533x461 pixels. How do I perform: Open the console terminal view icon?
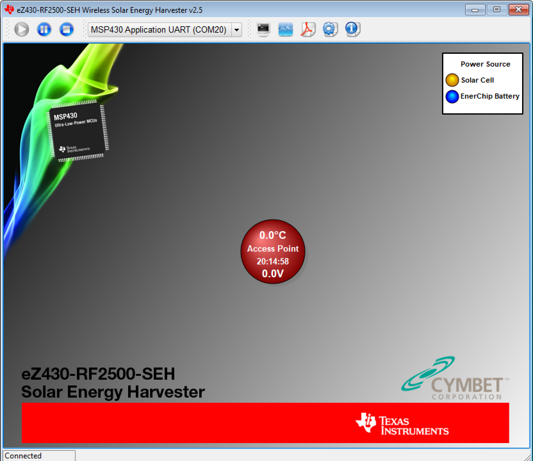(263, 29)
